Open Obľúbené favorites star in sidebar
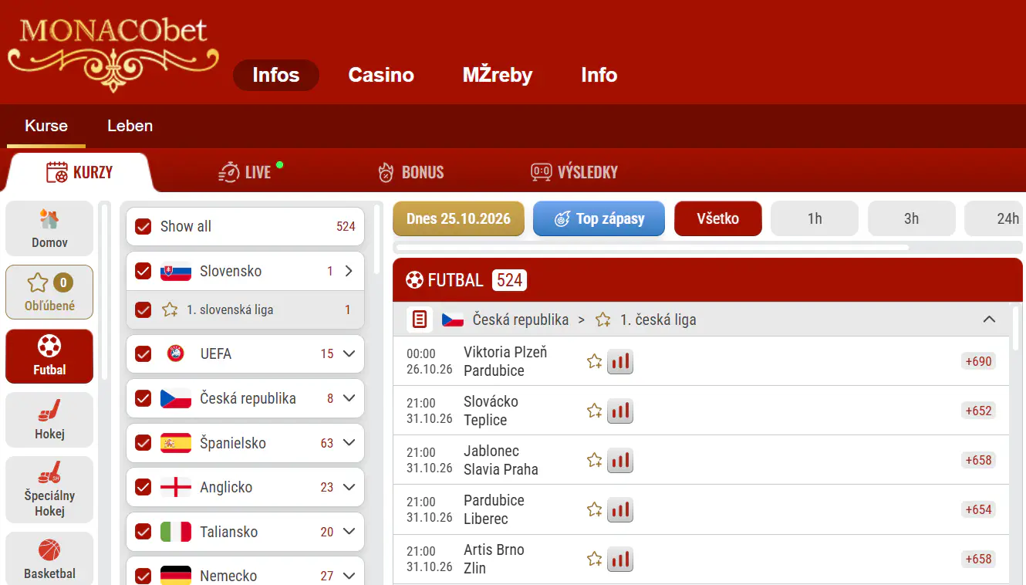 click(x=49, y=292)
